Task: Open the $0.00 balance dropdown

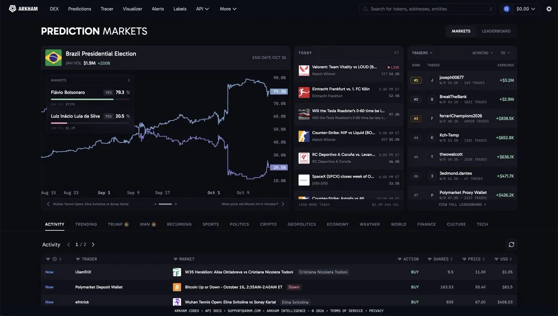Action: [x=525, y=9]
